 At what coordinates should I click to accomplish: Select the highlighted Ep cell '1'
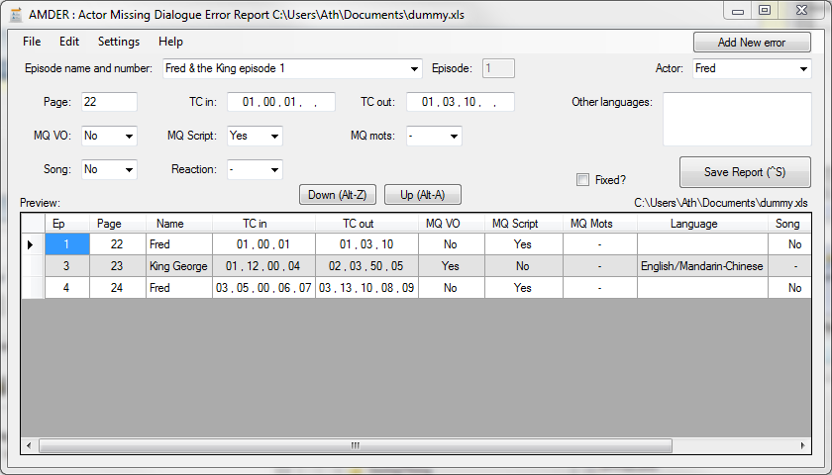pos(67,244)
